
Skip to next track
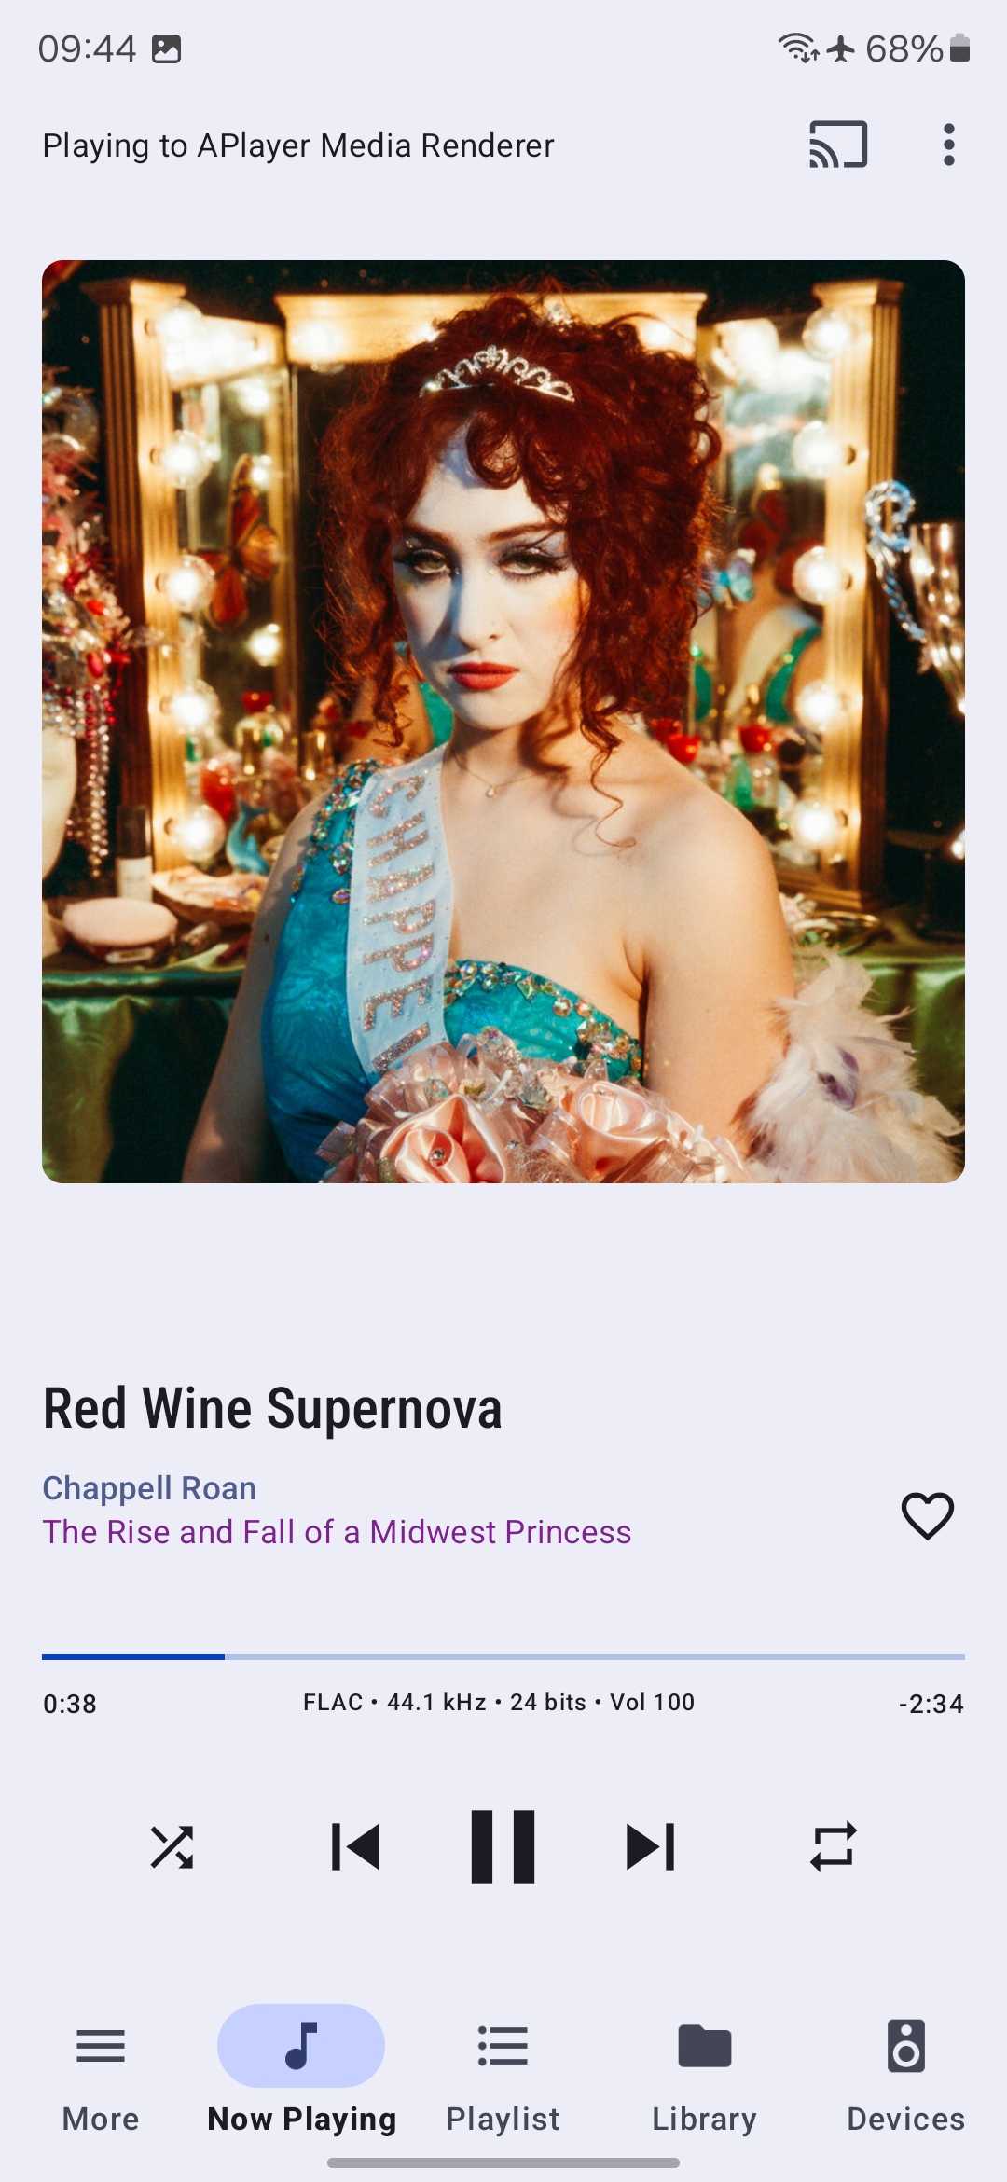(x=650, y=1846)
